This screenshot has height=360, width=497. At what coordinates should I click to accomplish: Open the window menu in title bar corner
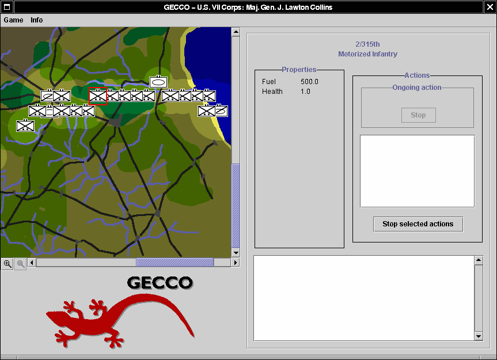coord(6,7)
